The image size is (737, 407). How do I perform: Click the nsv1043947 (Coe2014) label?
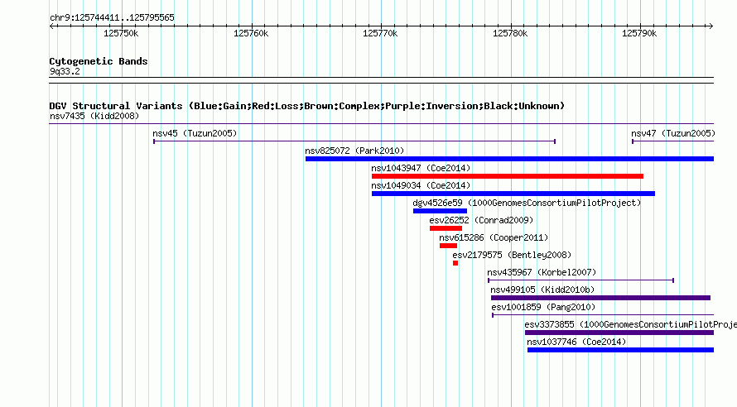pyautogui.click(x=421, y=168)
